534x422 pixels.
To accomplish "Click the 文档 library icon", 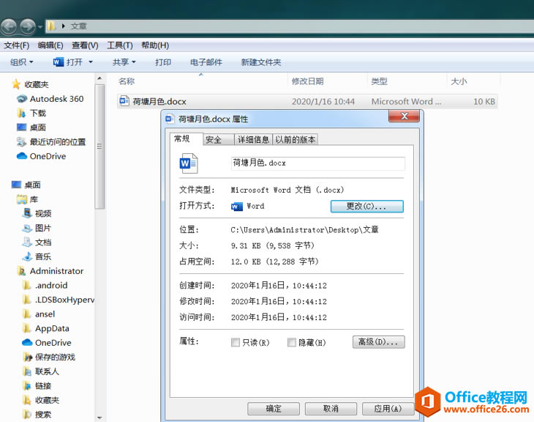I will 27,243.
